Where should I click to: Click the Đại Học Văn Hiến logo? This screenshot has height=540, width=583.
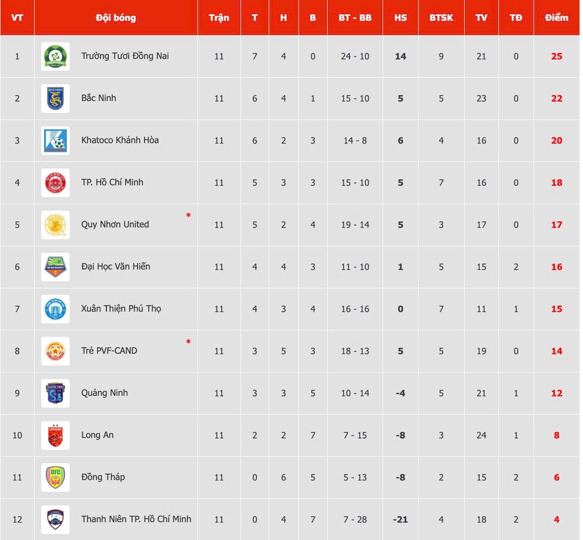(55, 267)
